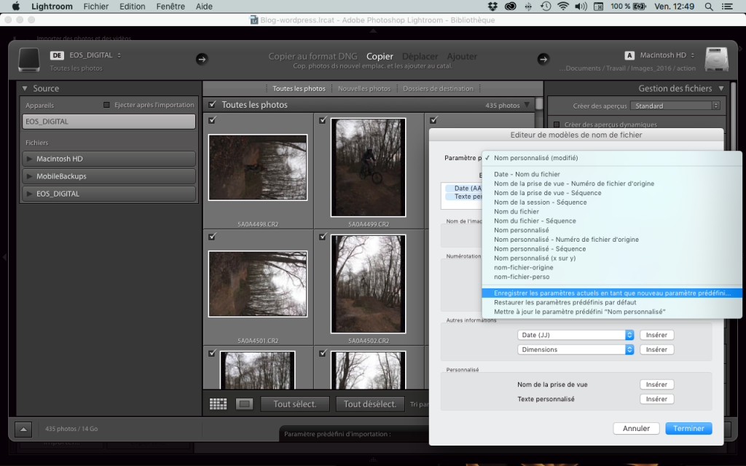This screenshot has height=466, width=746.
Task: Click Insérer for Texte personnalisé
Action: 656,399
